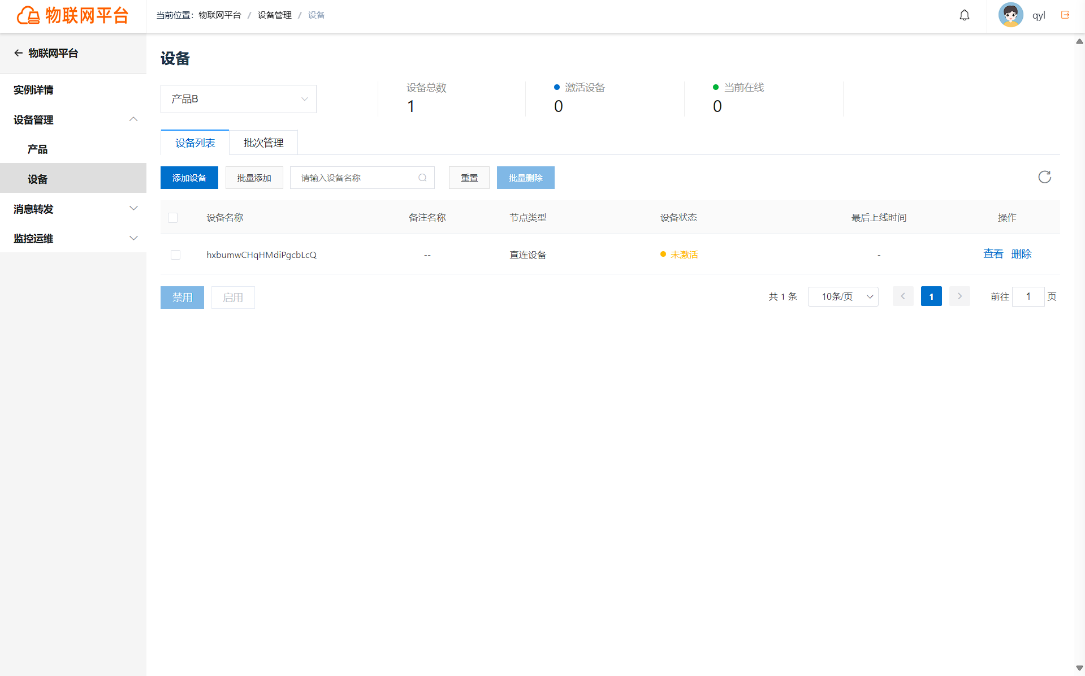Click the logout icon beside qyl

pos(1065,15)
